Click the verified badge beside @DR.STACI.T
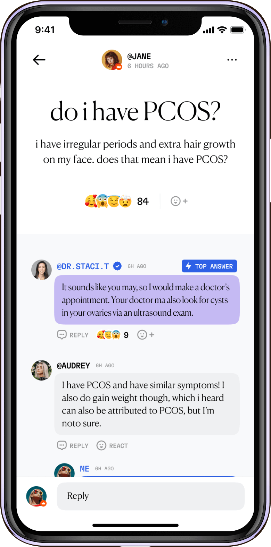The height and width of the screenshot is (547, 271). [x=117, y=266]
